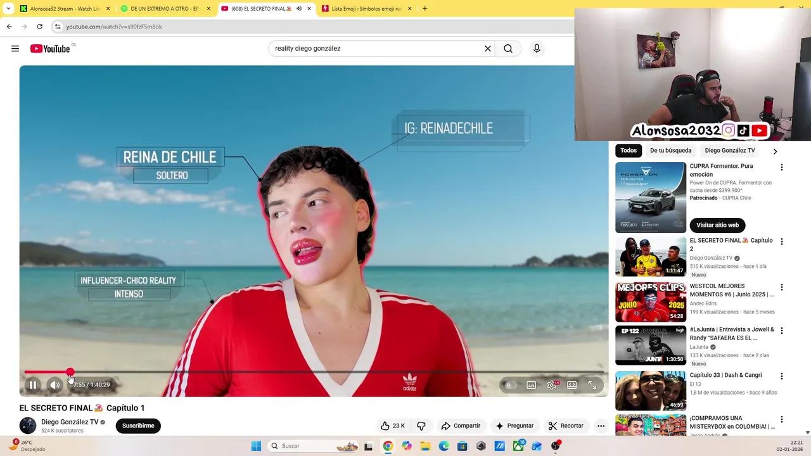Screen dimensions: 811x456
Task: Open the Xbox app from the taskbar
Action: (x=518, y=446)
